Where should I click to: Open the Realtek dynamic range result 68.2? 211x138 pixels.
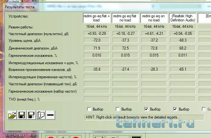coord(182,48)
